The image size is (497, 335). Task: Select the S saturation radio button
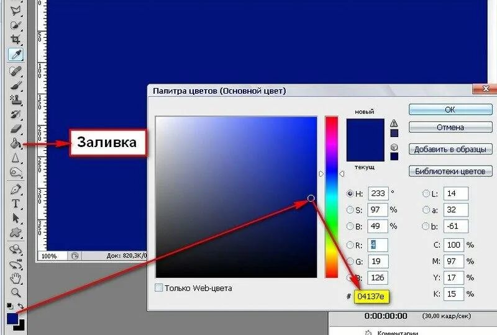point(350,210)
